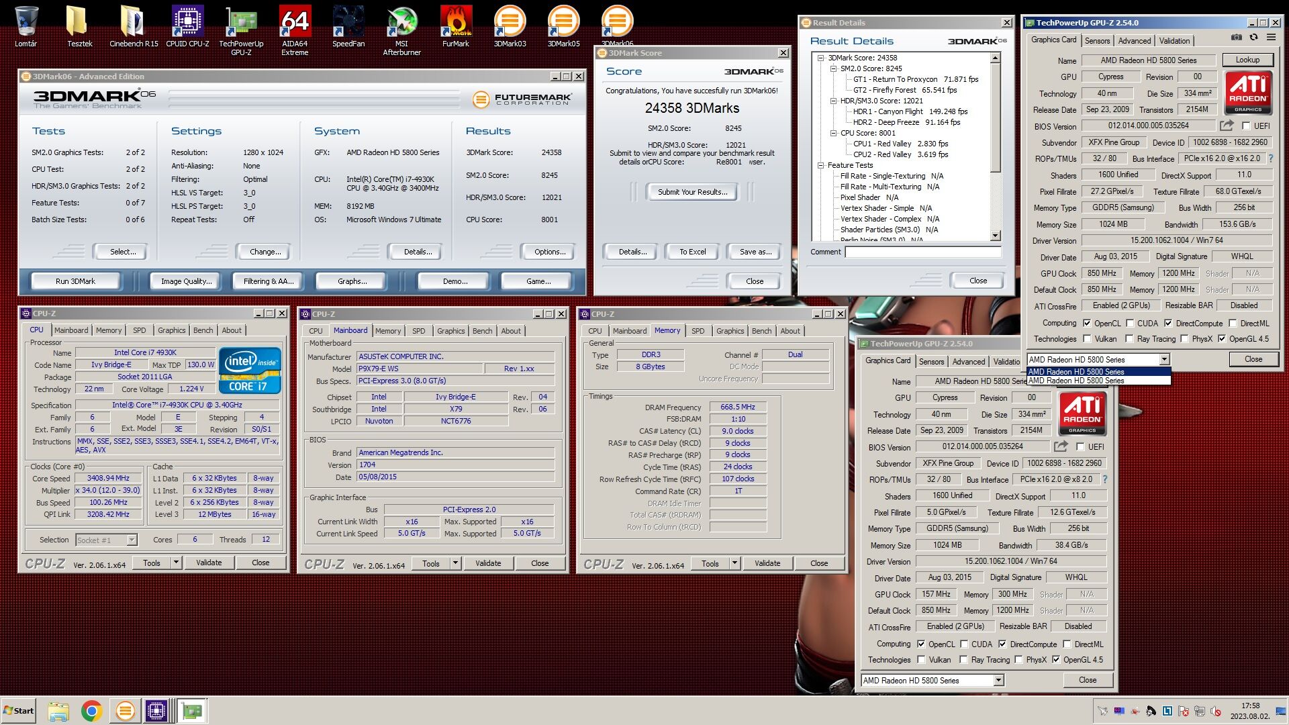Toggle OpenGL 4.5 checkbox in lower GPU-Z window

1056,660
